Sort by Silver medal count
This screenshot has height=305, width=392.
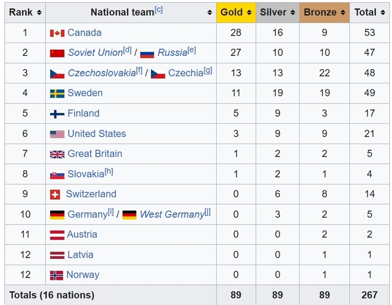click(x=293, y=12)
